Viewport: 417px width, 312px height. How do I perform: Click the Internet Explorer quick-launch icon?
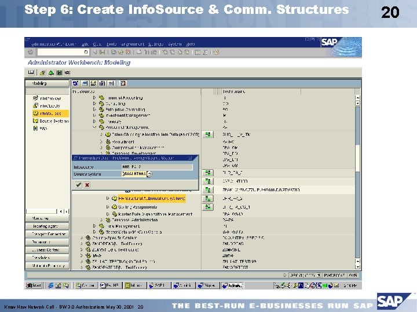click(x=50, y=285)
